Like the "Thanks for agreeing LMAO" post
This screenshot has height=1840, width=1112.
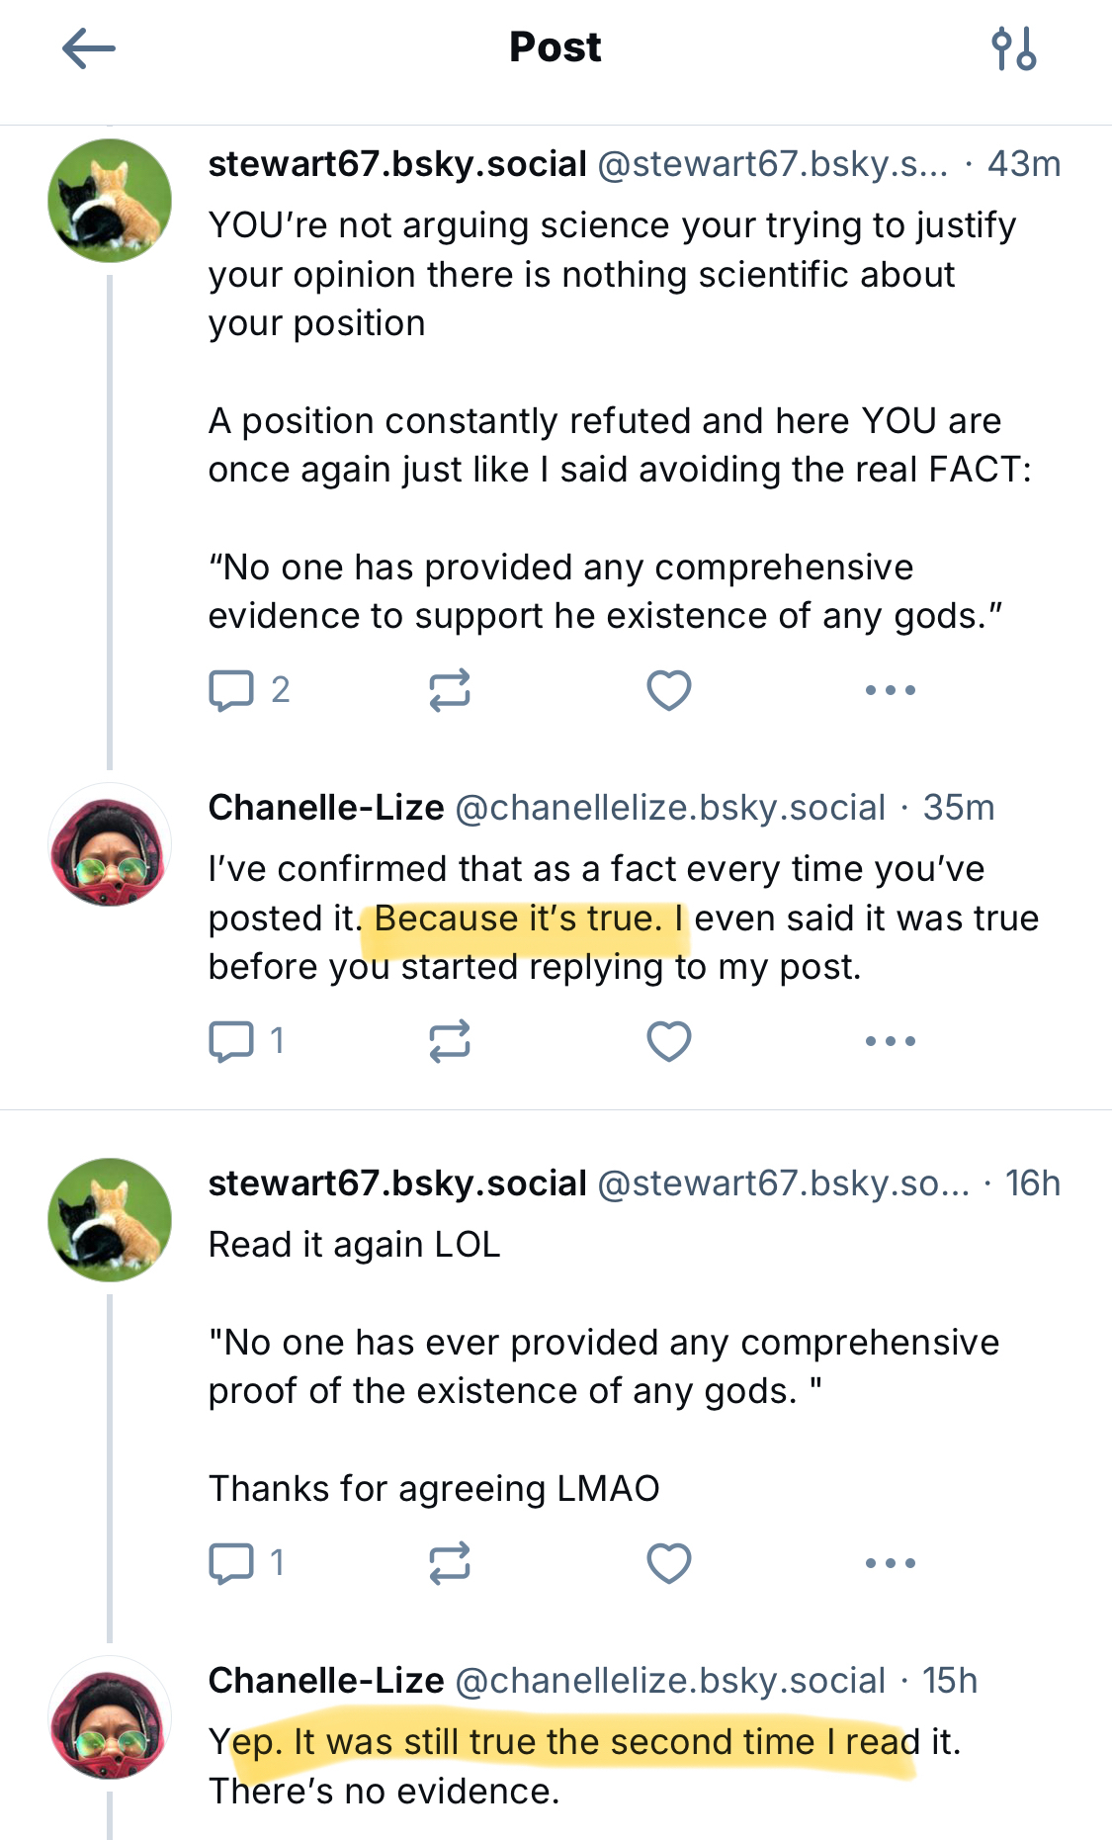669,1563
